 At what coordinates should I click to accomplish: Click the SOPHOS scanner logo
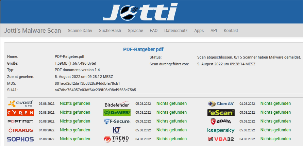(20, 139)
